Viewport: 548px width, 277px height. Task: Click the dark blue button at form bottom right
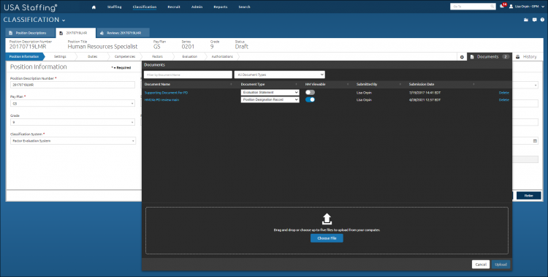pyautogui.click(x=529, y=196)
